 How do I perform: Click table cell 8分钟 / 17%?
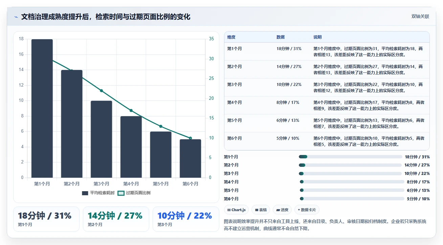288,103
